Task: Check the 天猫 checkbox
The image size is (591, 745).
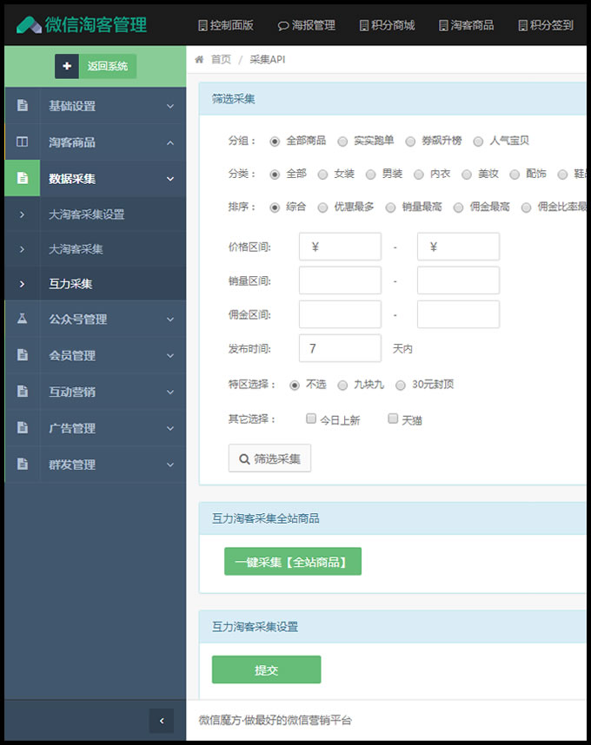Action: tap(393, 419)
